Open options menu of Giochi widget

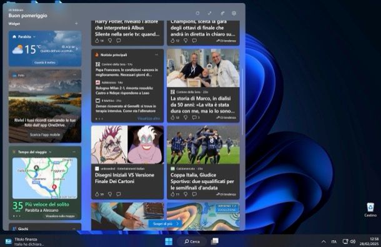click(74, 229)
